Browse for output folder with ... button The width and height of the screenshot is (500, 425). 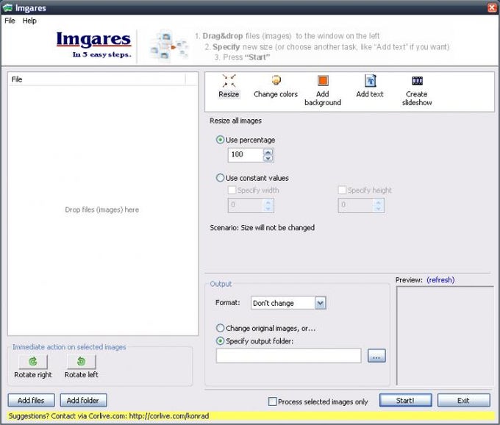[376, 356]
